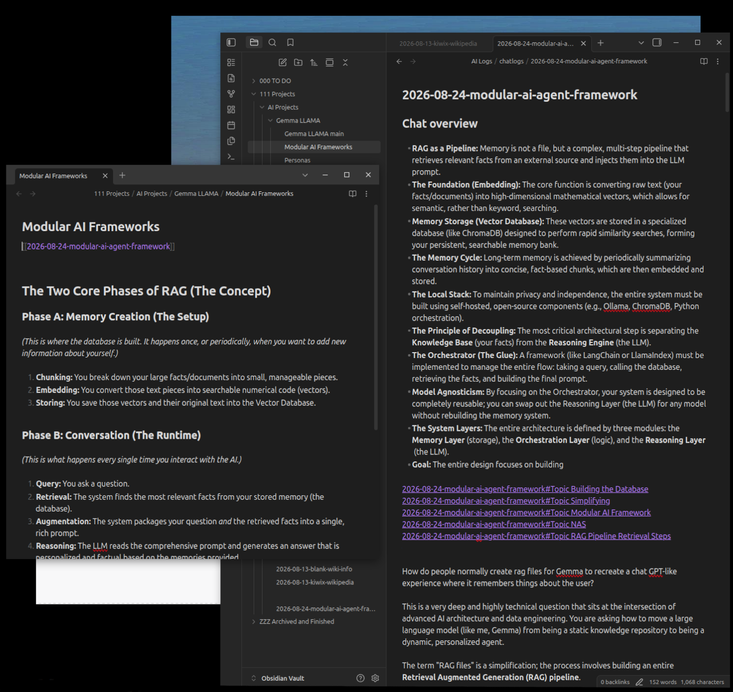Create a new canvas from the ribbon
Viewport: 733px width, 692px height.
point(231,110)
